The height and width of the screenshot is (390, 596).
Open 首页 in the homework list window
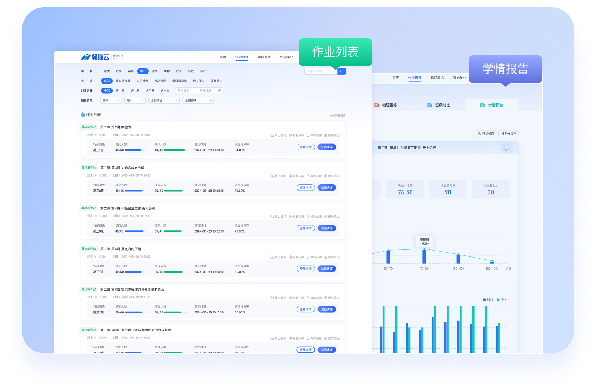(223, 57)
